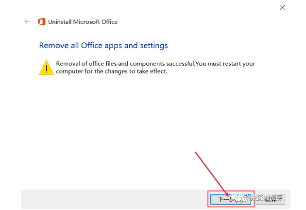Click the Microsoft Office logo icon
The image size is (306, 210).
42,22
